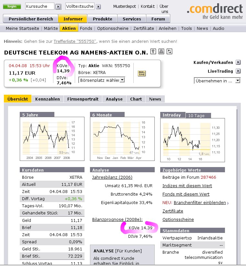Screen dimensions: 246x266
Task: Select Informer main tab
Action: [x=73, y=19]
